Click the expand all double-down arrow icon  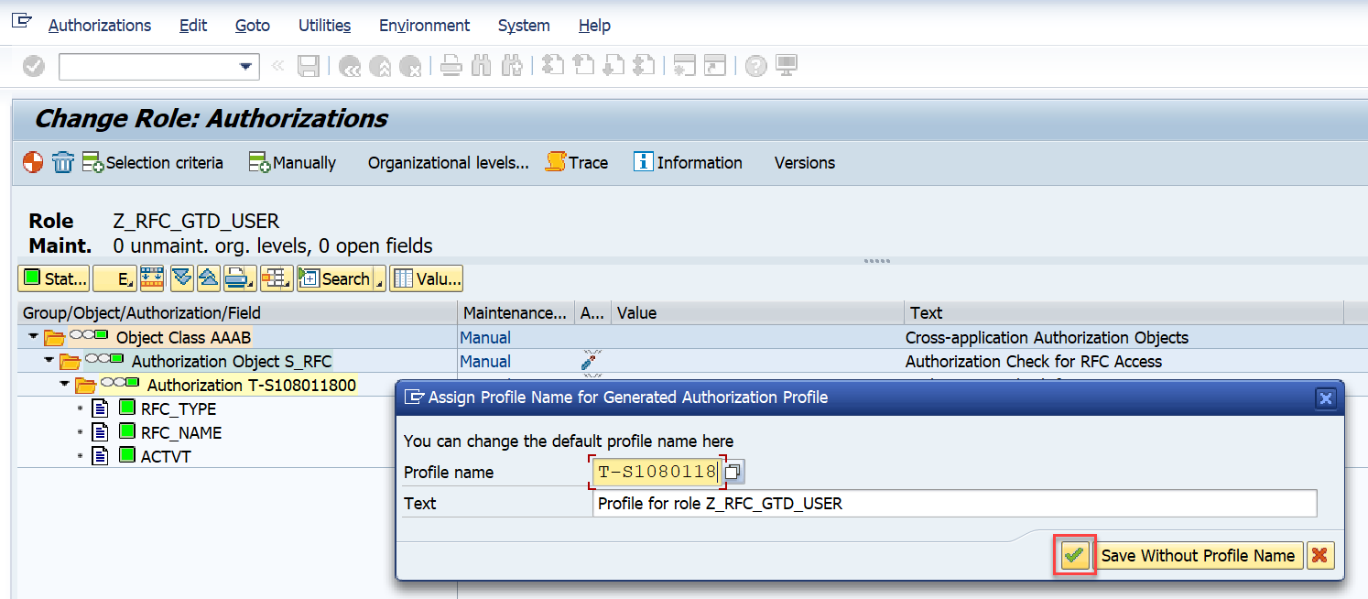180,278
